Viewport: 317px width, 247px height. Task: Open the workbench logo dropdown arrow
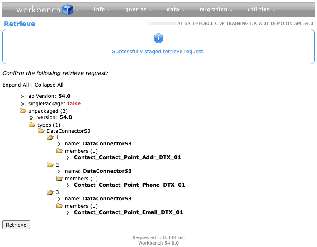(77, 10)
